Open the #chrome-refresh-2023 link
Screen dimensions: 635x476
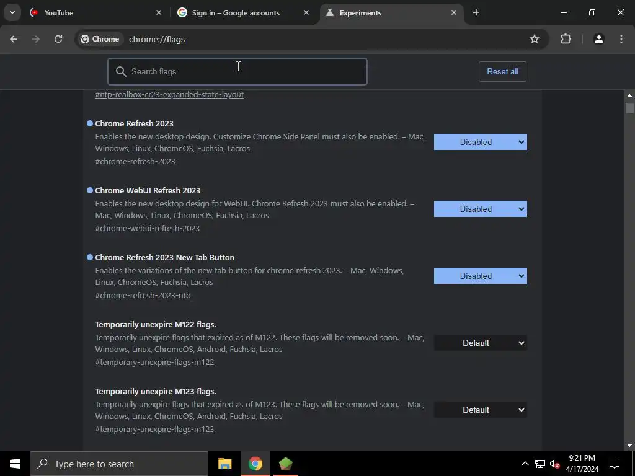click(x=135, y=162)
